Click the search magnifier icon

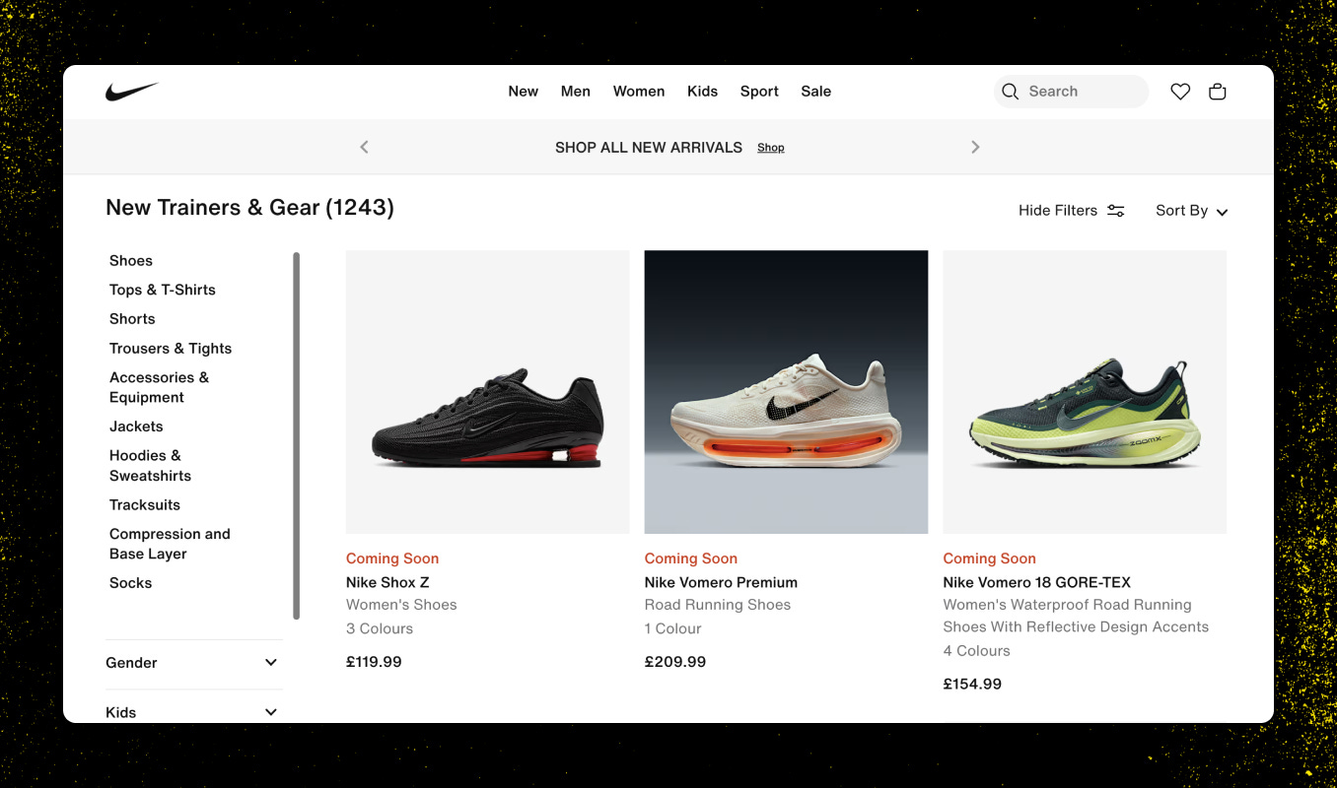(1010, 92)
